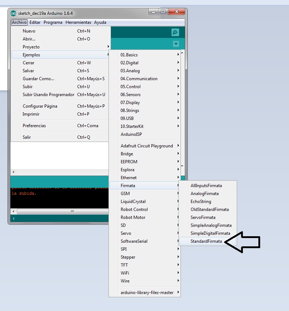Select Imprimir from the menu
The image size is (289, 311).
[60, 114]
